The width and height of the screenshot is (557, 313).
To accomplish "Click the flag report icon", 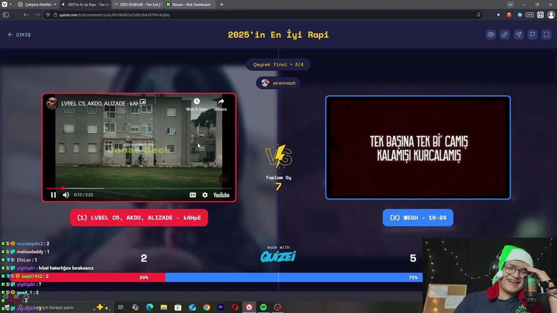I will click(x=532, y=35).
